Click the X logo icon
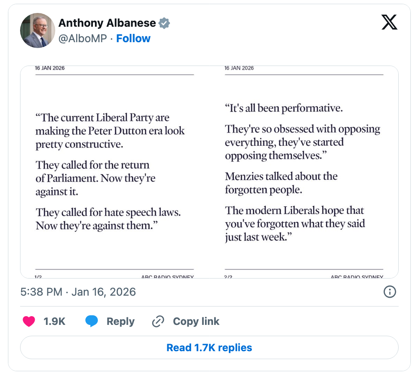This screenshot has width=420, height=375. tap(389, 22)
